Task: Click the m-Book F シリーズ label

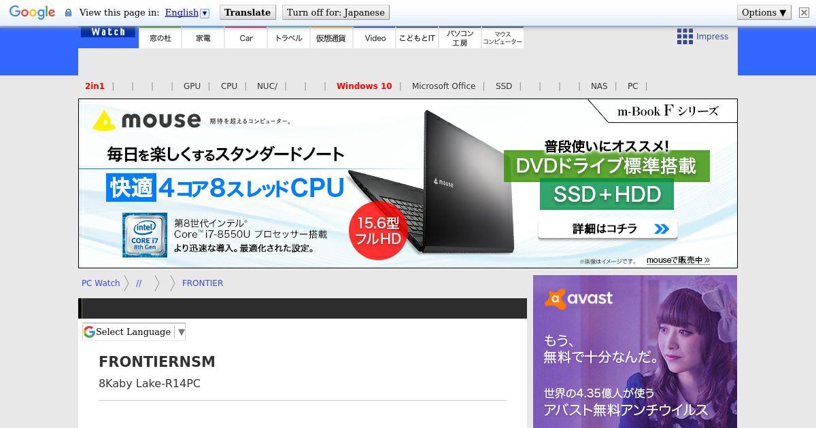Action: pos(668,111)
